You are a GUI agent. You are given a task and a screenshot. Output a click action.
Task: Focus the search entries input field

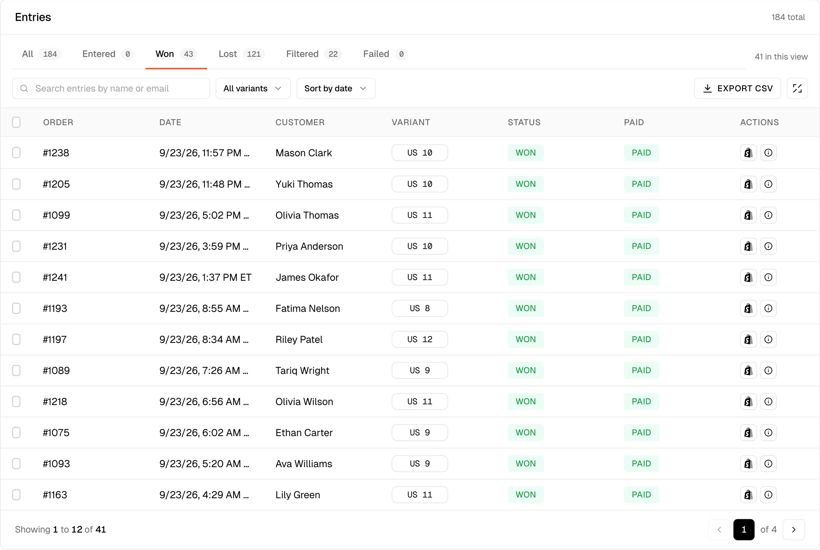(111, 88)
